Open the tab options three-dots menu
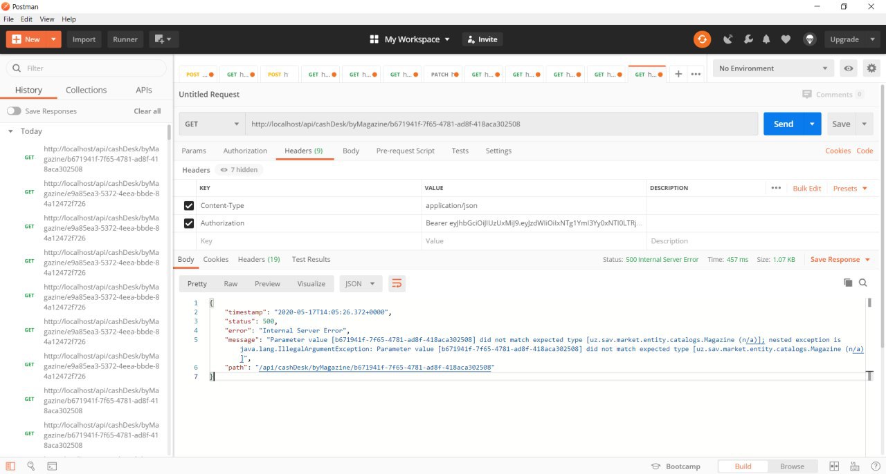This screenshot has width=886, height=474. tap(696, 74)
